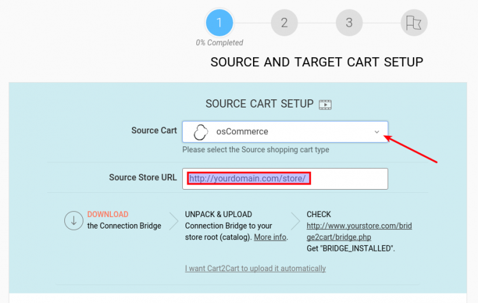Image resolution: width=478 pixels, height=303 pixels.
Task: Select the finish flag step icon
Action: [x=414, y=22]
